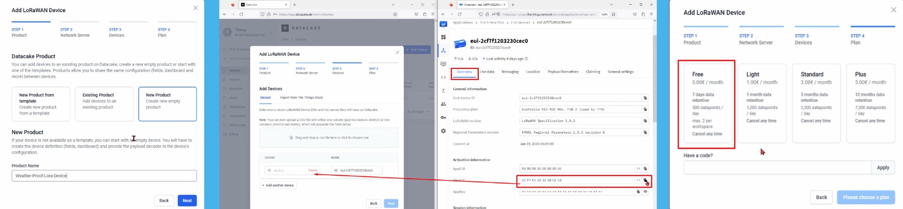Screen dimensions: 903x209
Task: Click the help icon beside Last activity
Action: [526, 59]
